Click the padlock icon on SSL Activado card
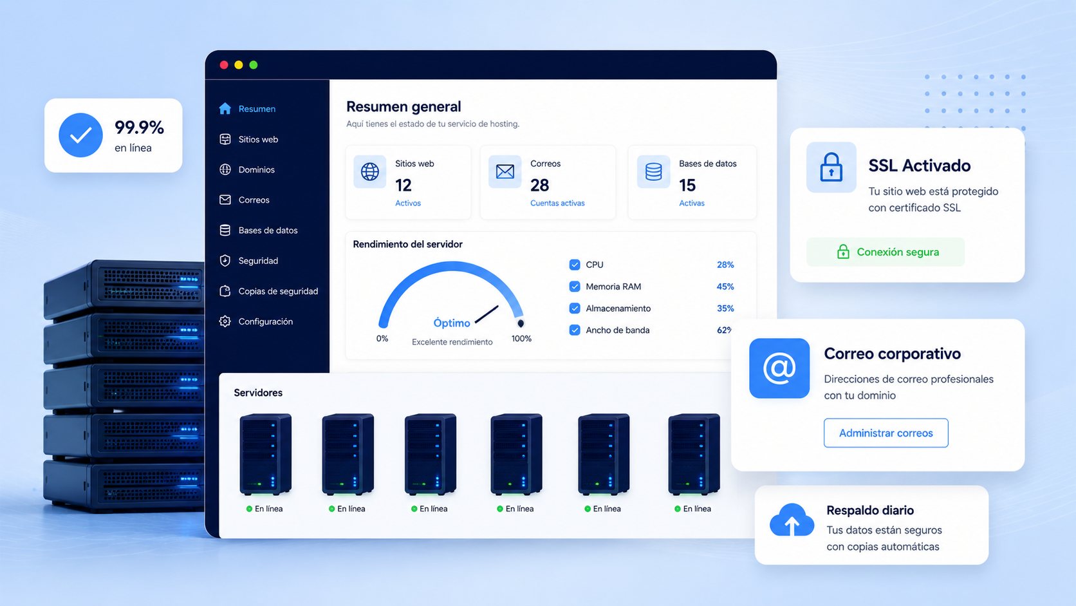Screen dimensions: 1076x606 831,167
